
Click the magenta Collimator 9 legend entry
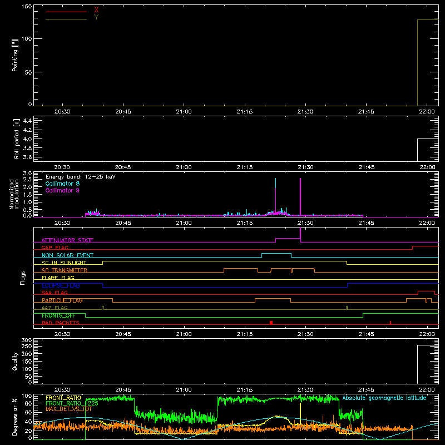62,190
